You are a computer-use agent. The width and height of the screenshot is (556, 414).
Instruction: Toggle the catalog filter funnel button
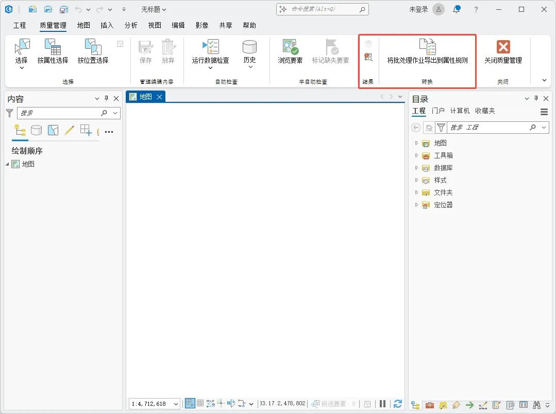(x=441, y=128)
